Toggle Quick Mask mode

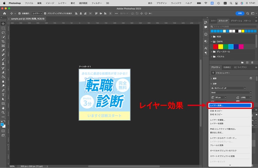coord(3,131)
